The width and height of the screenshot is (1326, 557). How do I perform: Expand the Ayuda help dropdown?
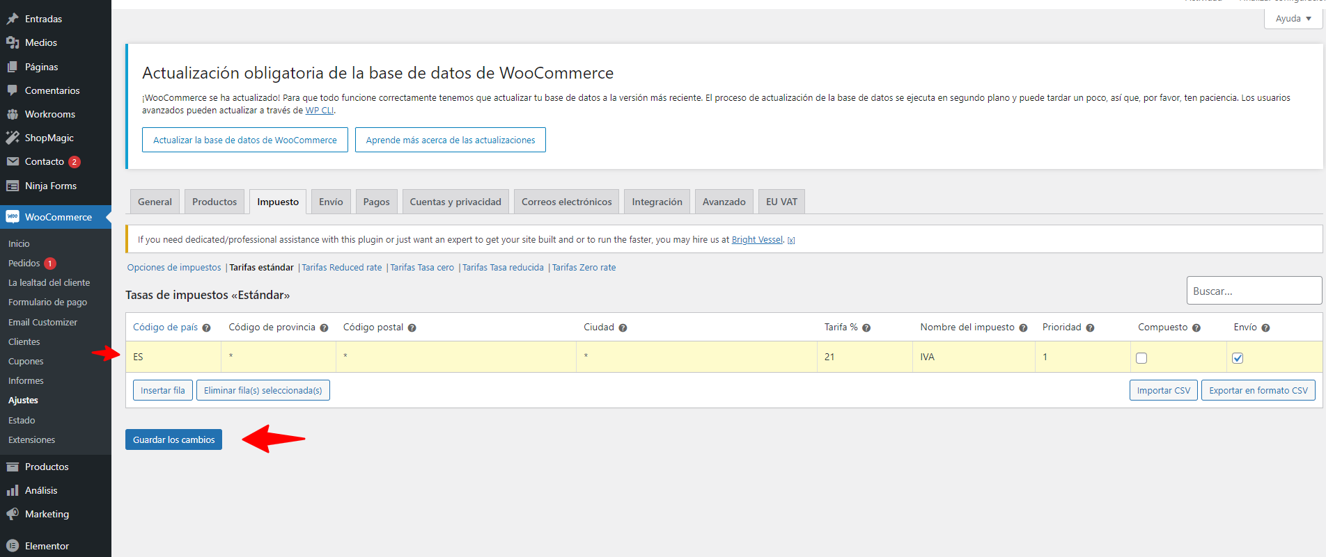point(1293,19)
